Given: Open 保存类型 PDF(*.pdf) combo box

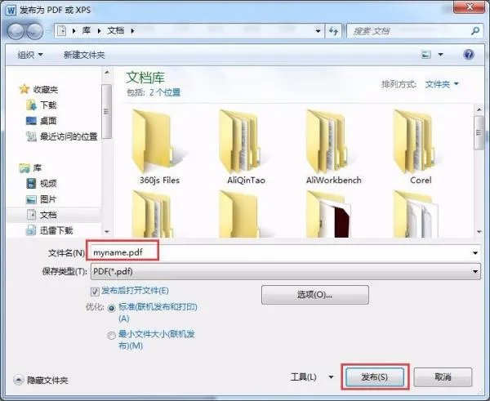Looking at the screenshot, I should 285,271.
